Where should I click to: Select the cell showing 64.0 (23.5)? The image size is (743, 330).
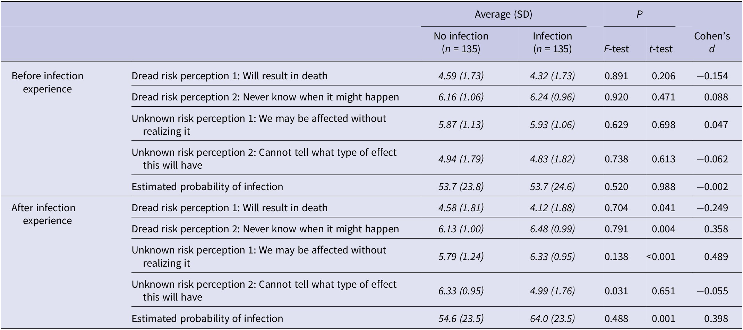pyautogui.click(x=552, y=319)
